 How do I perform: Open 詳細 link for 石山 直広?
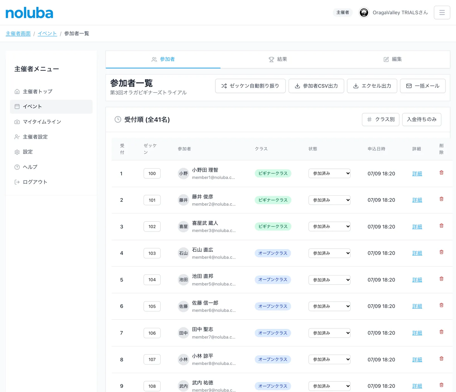[x=417, y=253]
